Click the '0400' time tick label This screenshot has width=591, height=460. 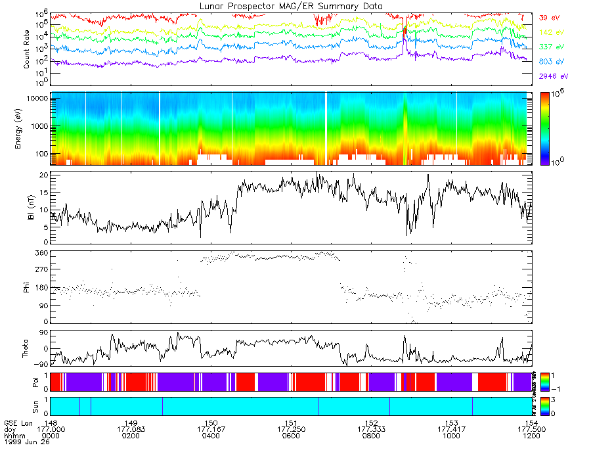pyautogui.click(x=211, y=436)
